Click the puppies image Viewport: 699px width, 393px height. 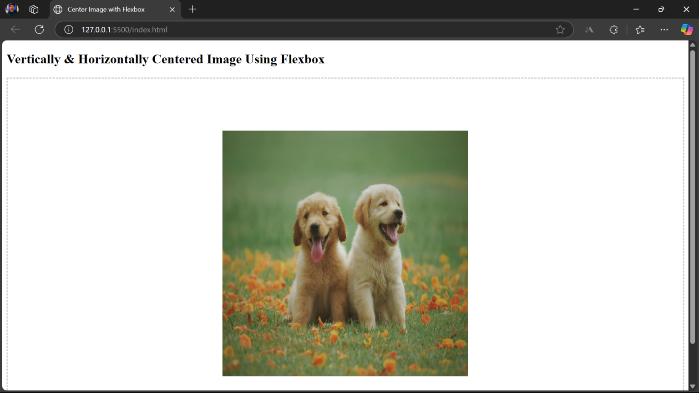click(x=345, y=253)
